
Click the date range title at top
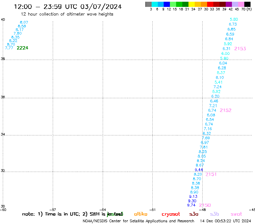pos(68,7)
